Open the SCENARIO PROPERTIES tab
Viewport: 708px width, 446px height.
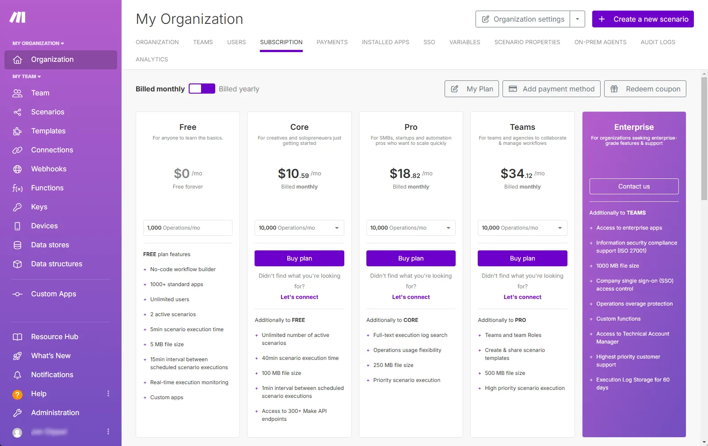click(527, 42)
